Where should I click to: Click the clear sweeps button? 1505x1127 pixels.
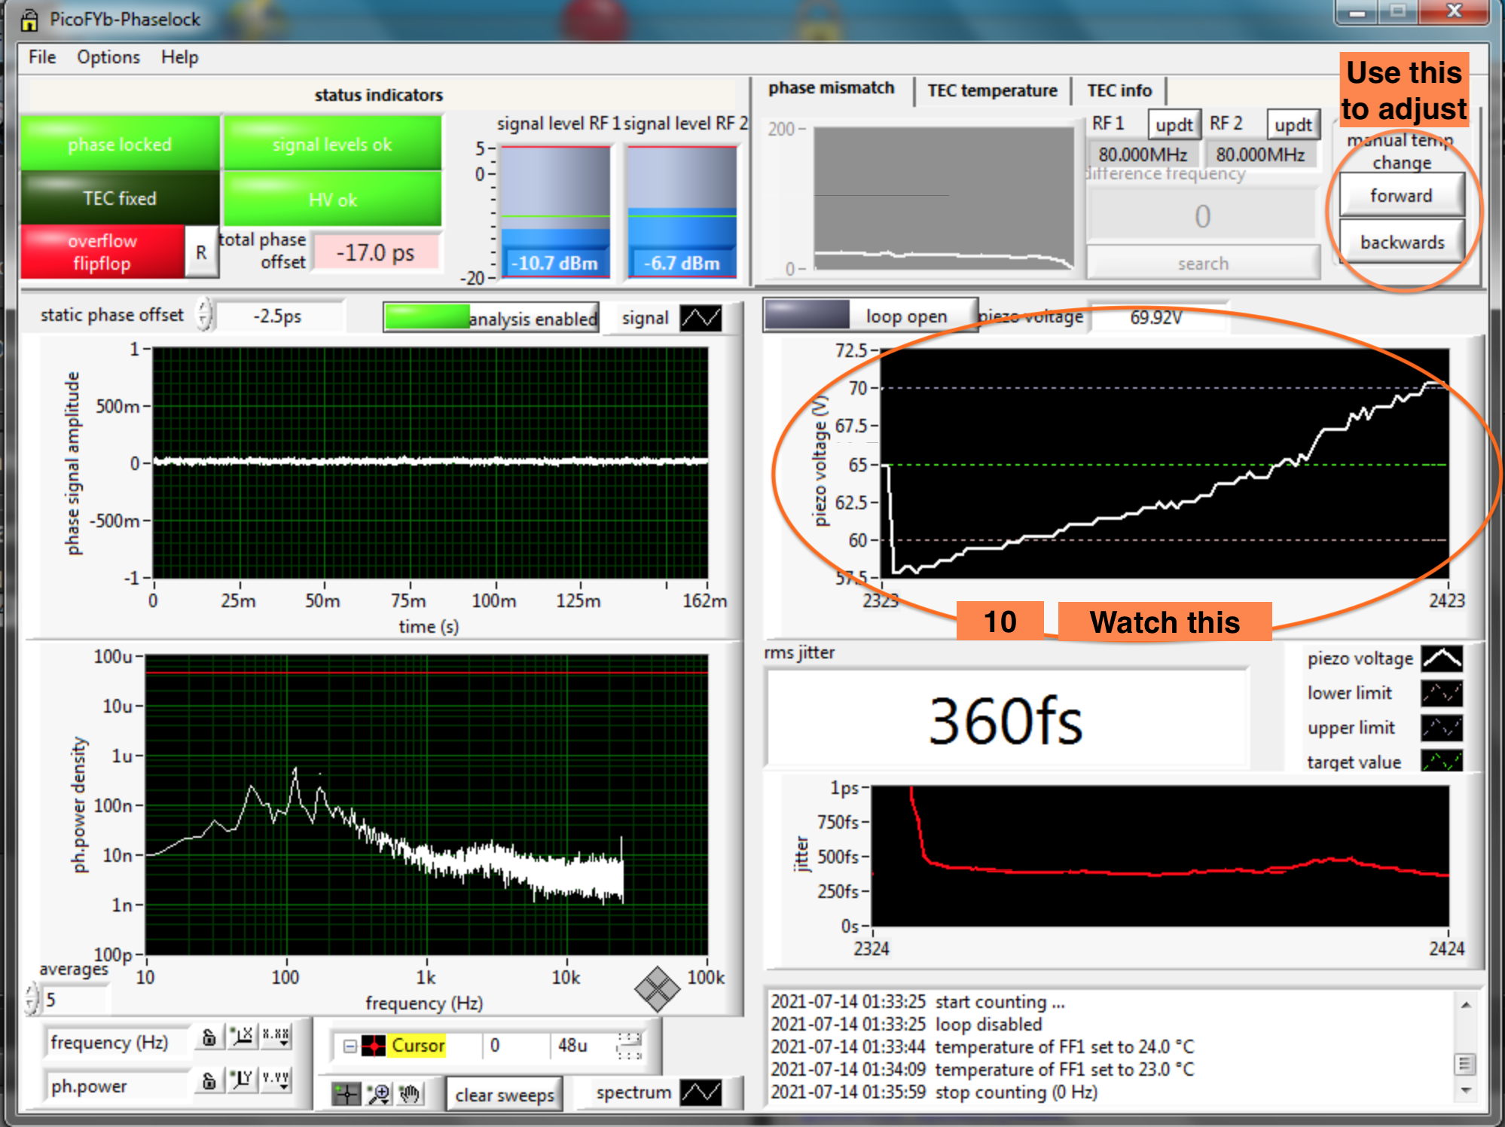505,1095
